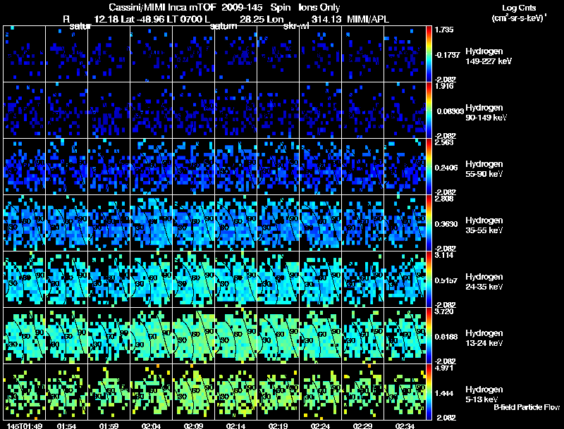This screenshot has height=429, width=564.
Task: Select the 5-13 keV panel at 01:59
Action: pyautogui.click(x=109, y=392)
